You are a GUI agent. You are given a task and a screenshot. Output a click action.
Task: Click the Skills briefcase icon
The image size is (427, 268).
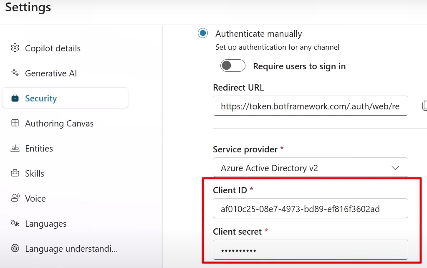coord(15,173)
